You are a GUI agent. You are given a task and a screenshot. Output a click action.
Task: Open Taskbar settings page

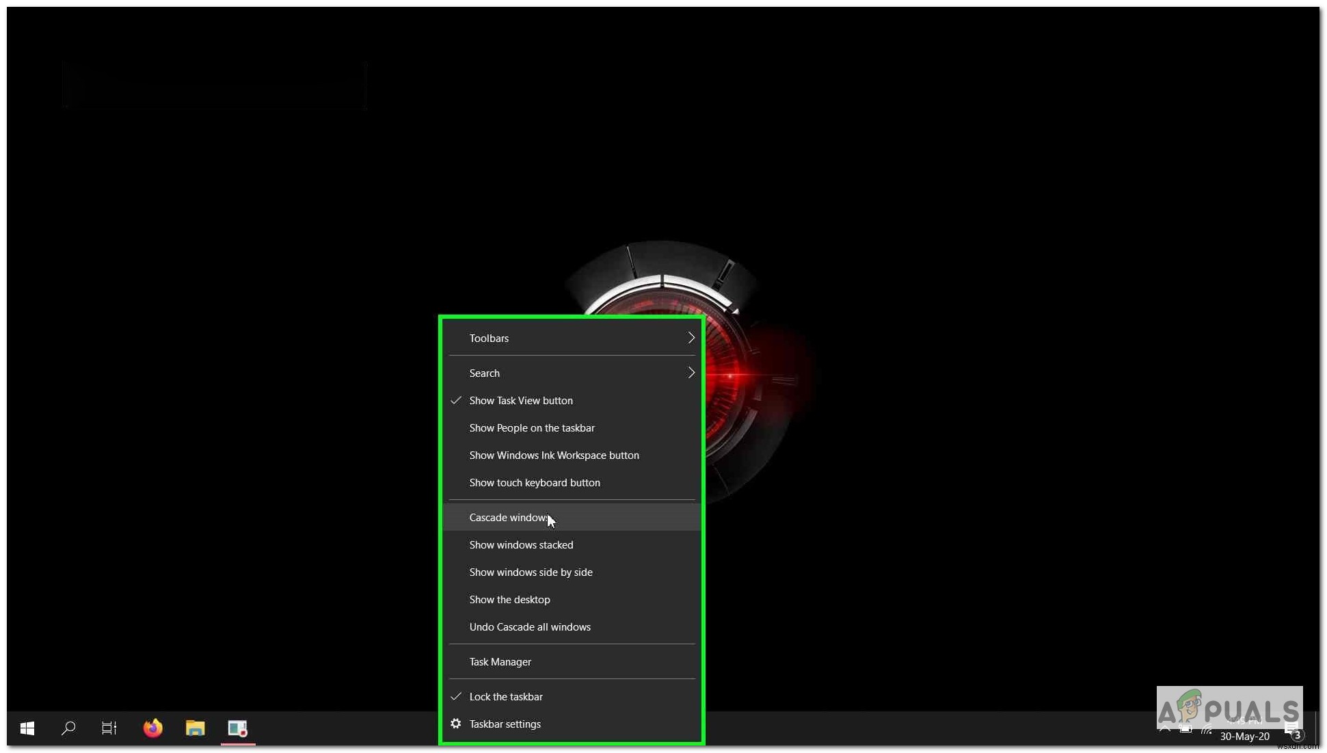[505, 724]
